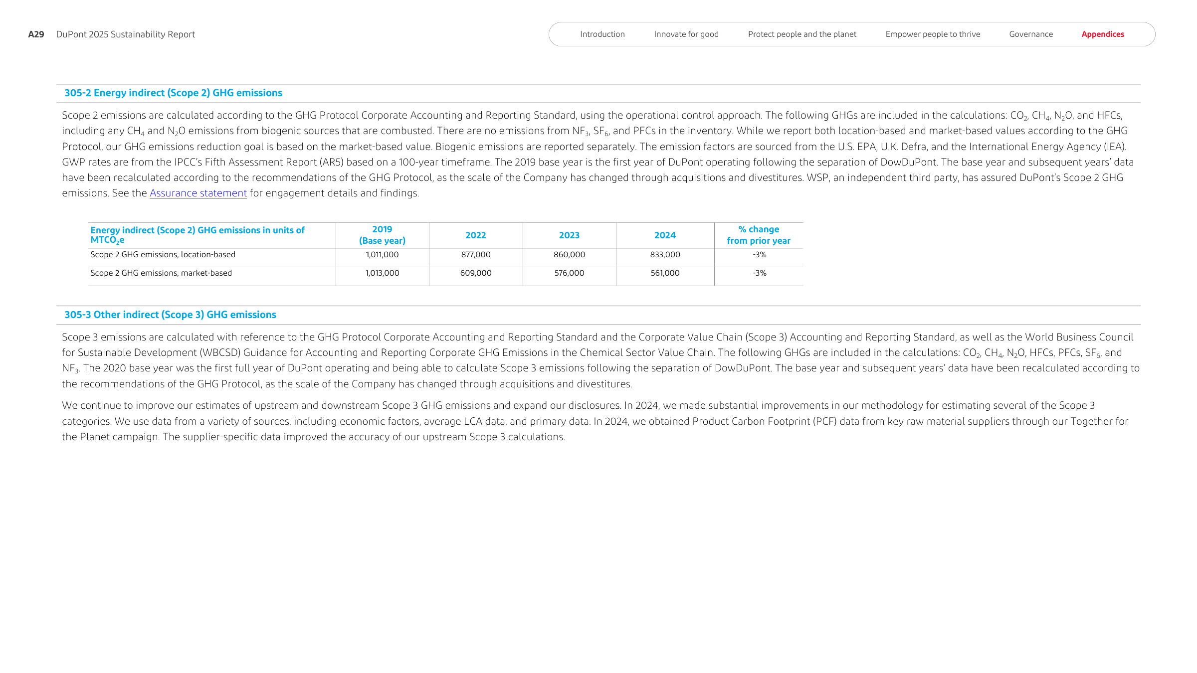This screenshot has height=673, width=1197.
Task: Click the % change from prior year header
Action: pyautogui.click(x=759, y=235)
